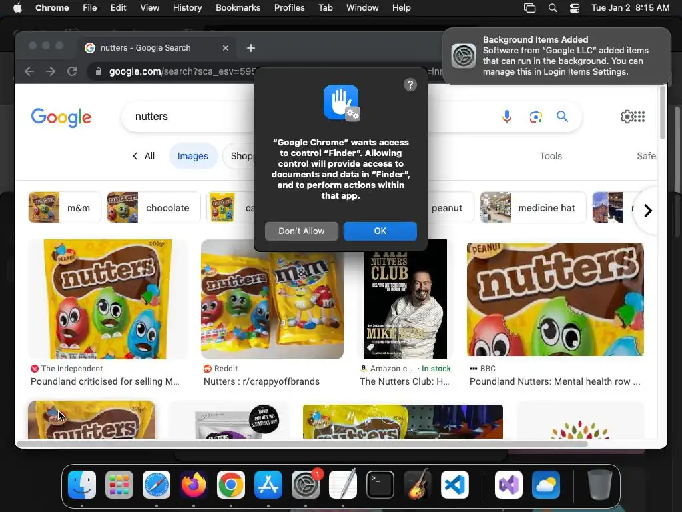Open System Settings from the Dock
This screenshot has width=682, height=512.
[x=306, y=485]
